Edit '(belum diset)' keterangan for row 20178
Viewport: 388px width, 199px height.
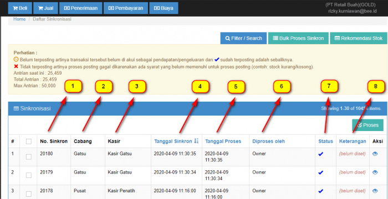353,191
